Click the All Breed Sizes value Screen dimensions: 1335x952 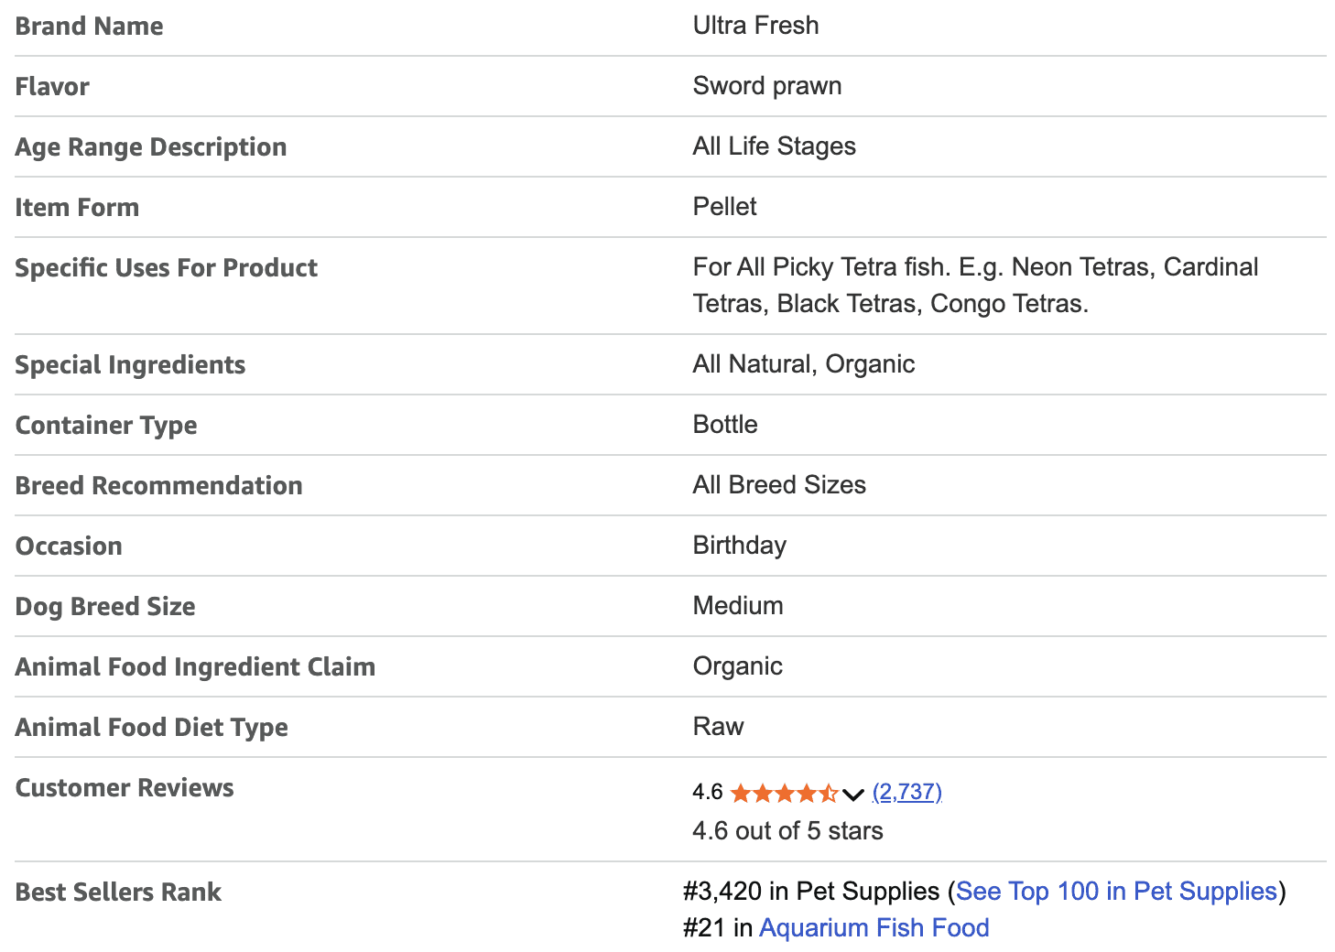coord(778,484)
